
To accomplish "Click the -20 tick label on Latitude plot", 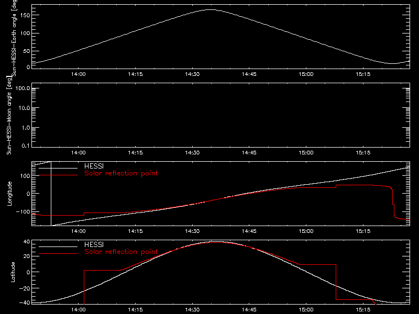I will point(25,288).
